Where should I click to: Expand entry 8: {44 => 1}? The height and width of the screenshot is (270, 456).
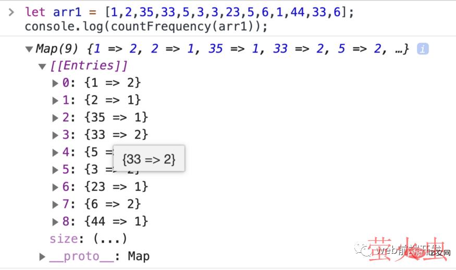55,222
